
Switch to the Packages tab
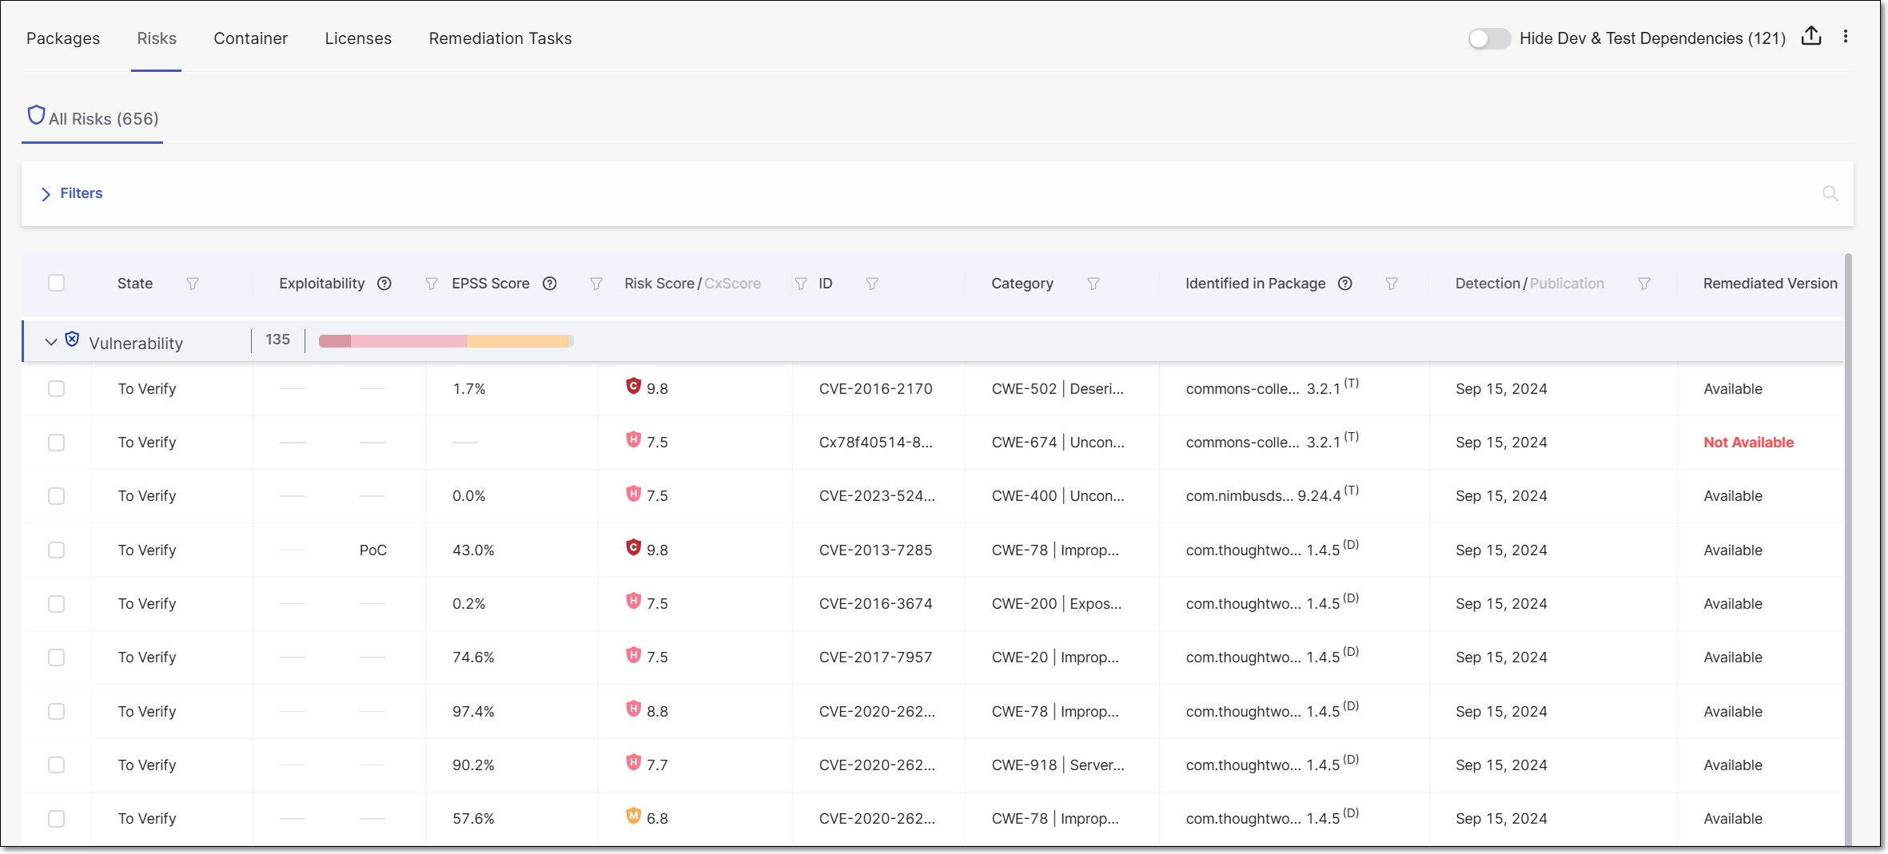63,38
